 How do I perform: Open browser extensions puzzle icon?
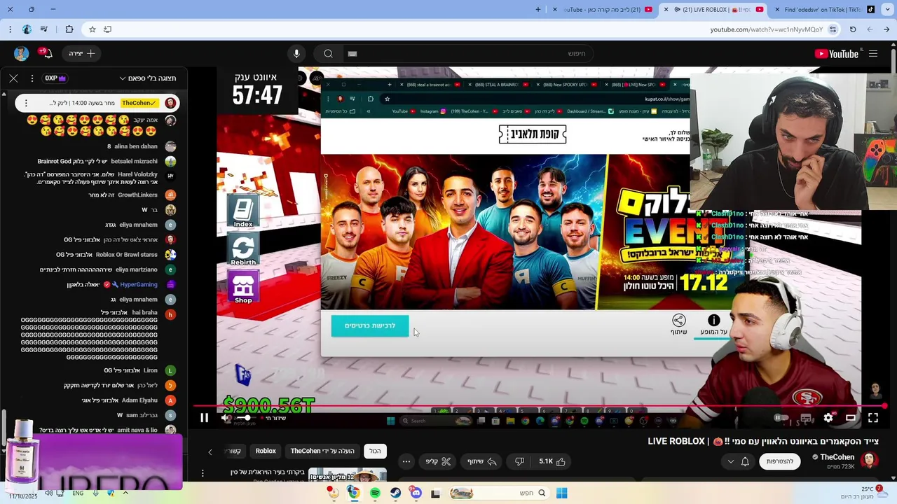69,29
